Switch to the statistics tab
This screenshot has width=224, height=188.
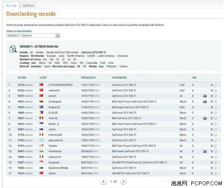click(x=28, y=5)
